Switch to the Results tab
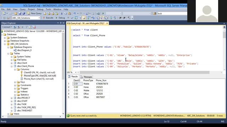 point(73,77)
